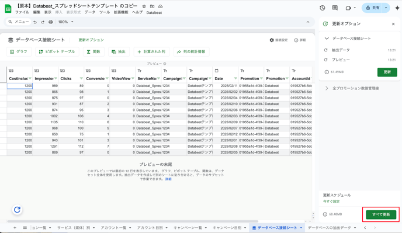402x233 pixels.
Task: Click the 列の統計情報 button
Action: point(191,52)
